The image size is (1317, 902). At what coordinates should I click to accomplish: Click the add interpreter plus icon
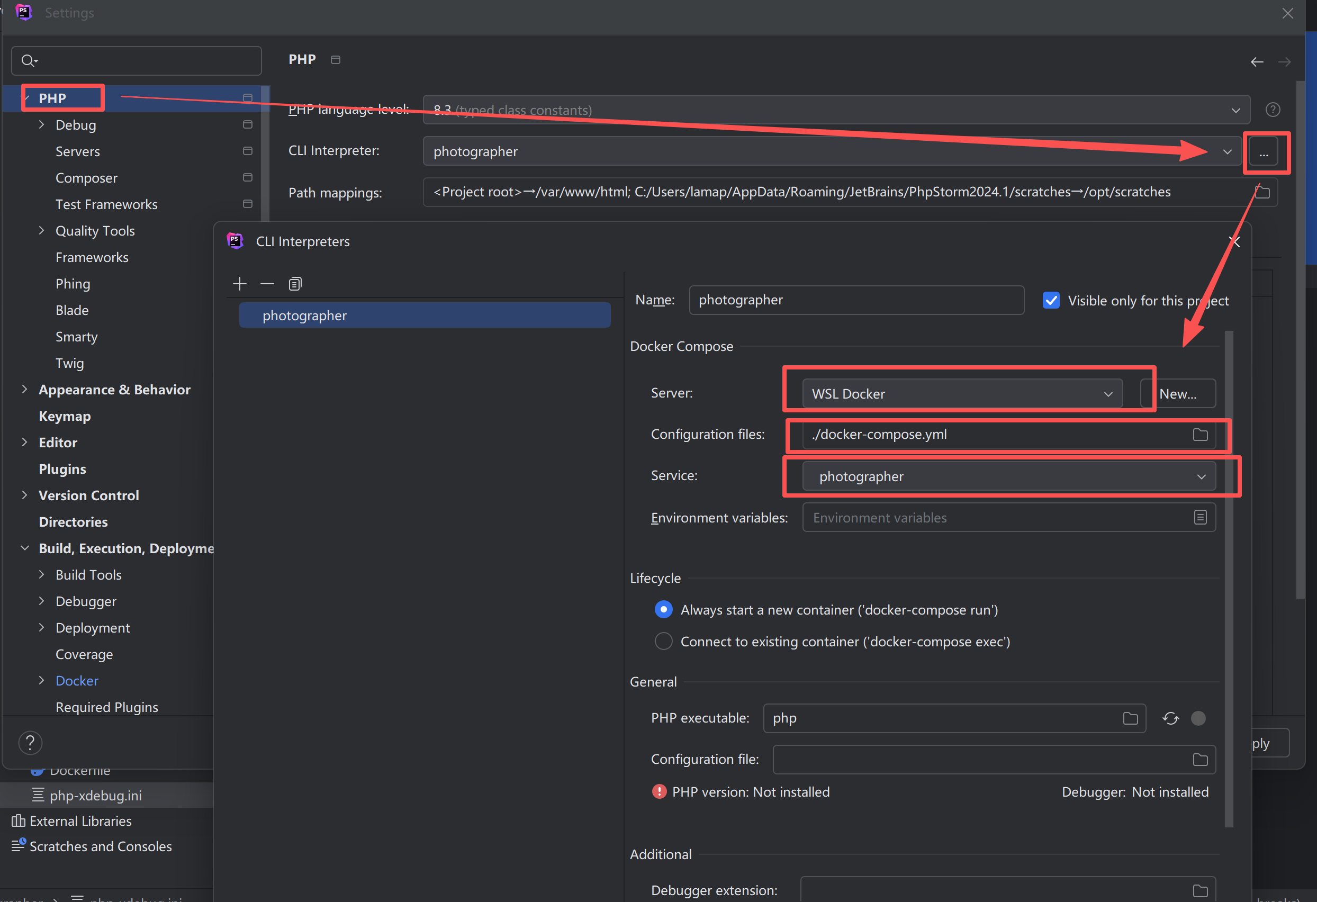click(240, 284)
